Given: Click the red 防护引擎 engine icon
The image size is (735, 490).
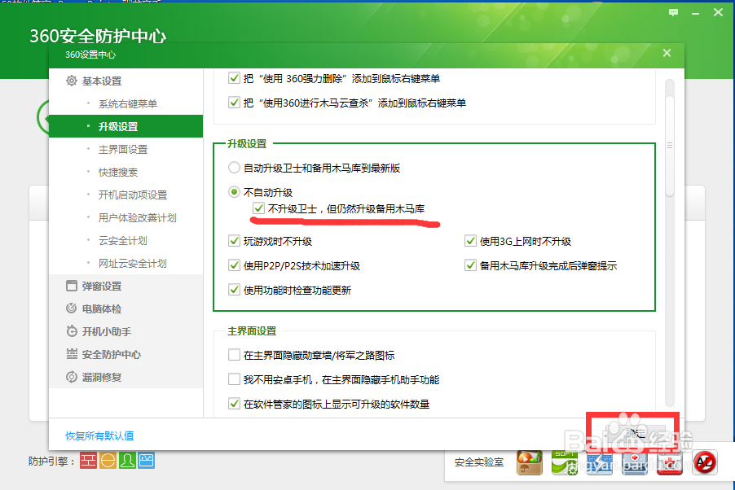Looking at the screenshot, I should (88, 461).
